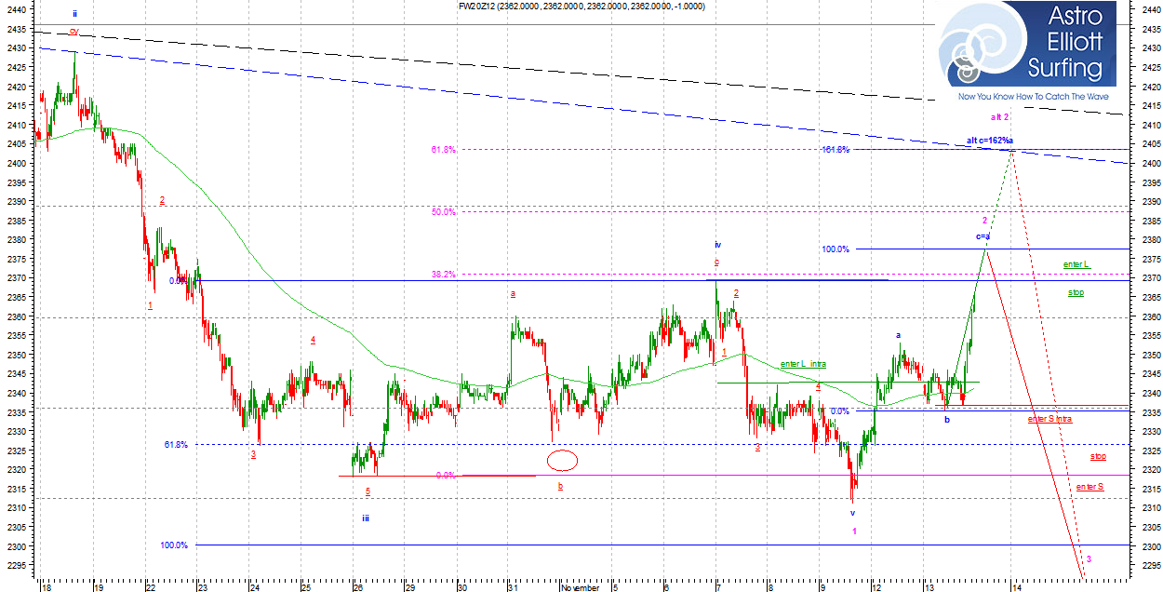Click the 161.8% extension label
The width and height of the screenshot is (1163, 592).
835,150
